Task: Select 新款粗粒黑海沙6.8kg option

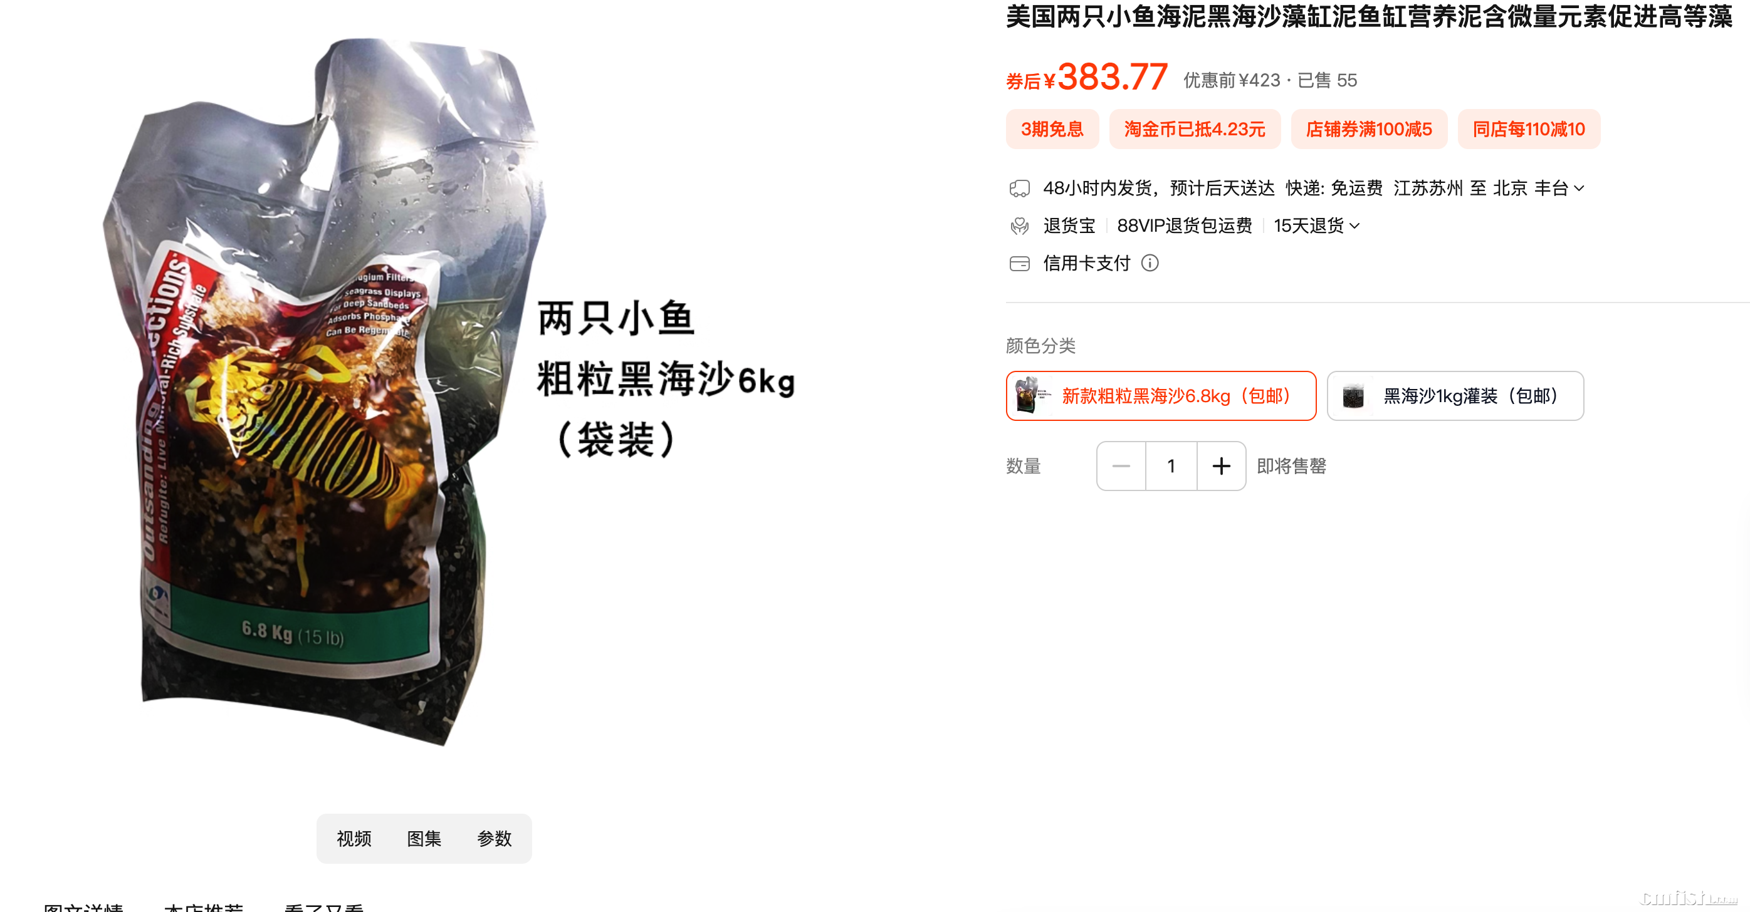Action: click(1160, 396)
